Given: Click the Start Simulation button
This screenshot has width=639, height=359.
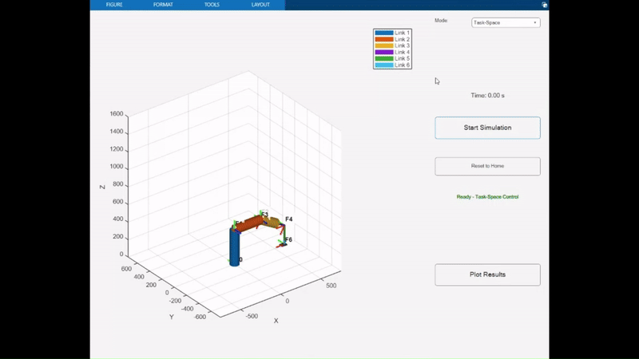Looking at the screenshot, I should [x=487, y=128].
